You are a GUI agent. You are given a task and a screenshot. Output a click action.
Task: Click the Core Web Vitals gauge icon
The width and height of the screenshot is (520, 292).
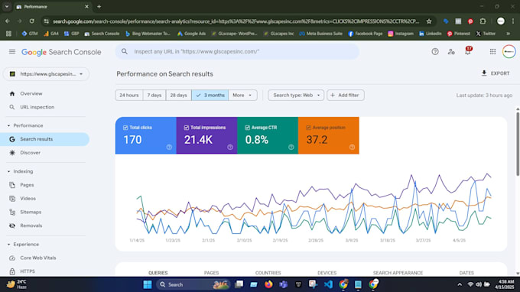[12, 258]
